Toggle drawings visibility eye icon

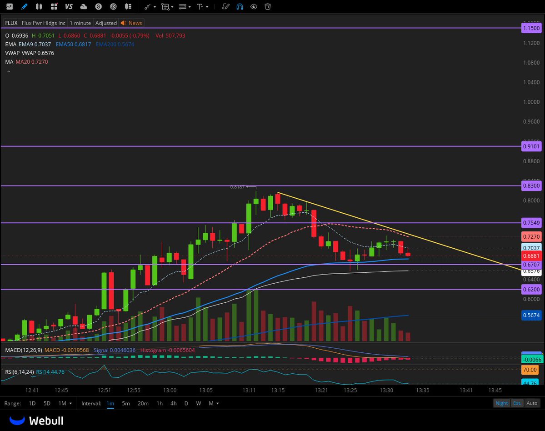pyautogui.click(x=254, y=7)
